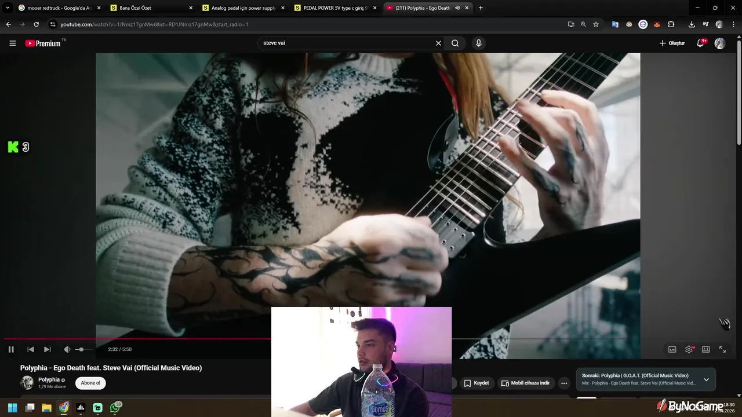Clear the search text with the X
Viewport: 742px width, 417px height.
tap(438, 43)
